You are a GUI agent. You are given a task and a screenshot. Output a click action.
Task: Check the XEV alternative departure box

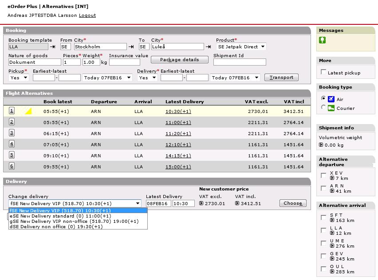[323, 175]
